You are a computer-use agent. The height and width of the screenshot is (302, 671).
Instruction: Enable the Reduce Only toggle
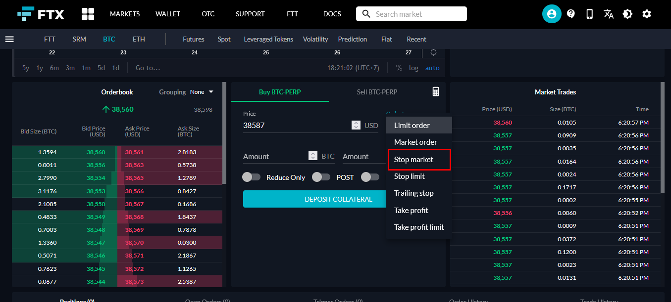tap(252, 177)
